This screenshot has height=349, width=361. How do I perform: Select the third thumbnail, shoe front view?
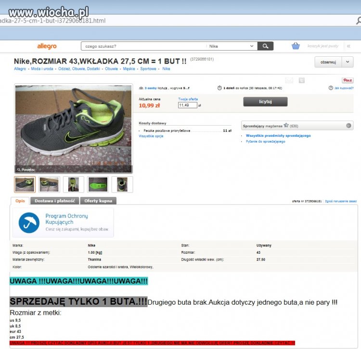74,184
